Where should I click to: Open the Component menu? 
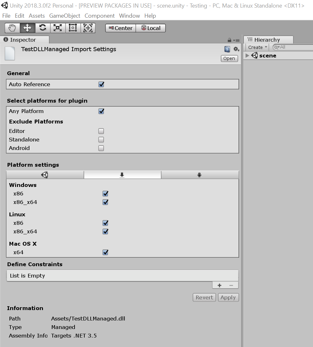99,16
